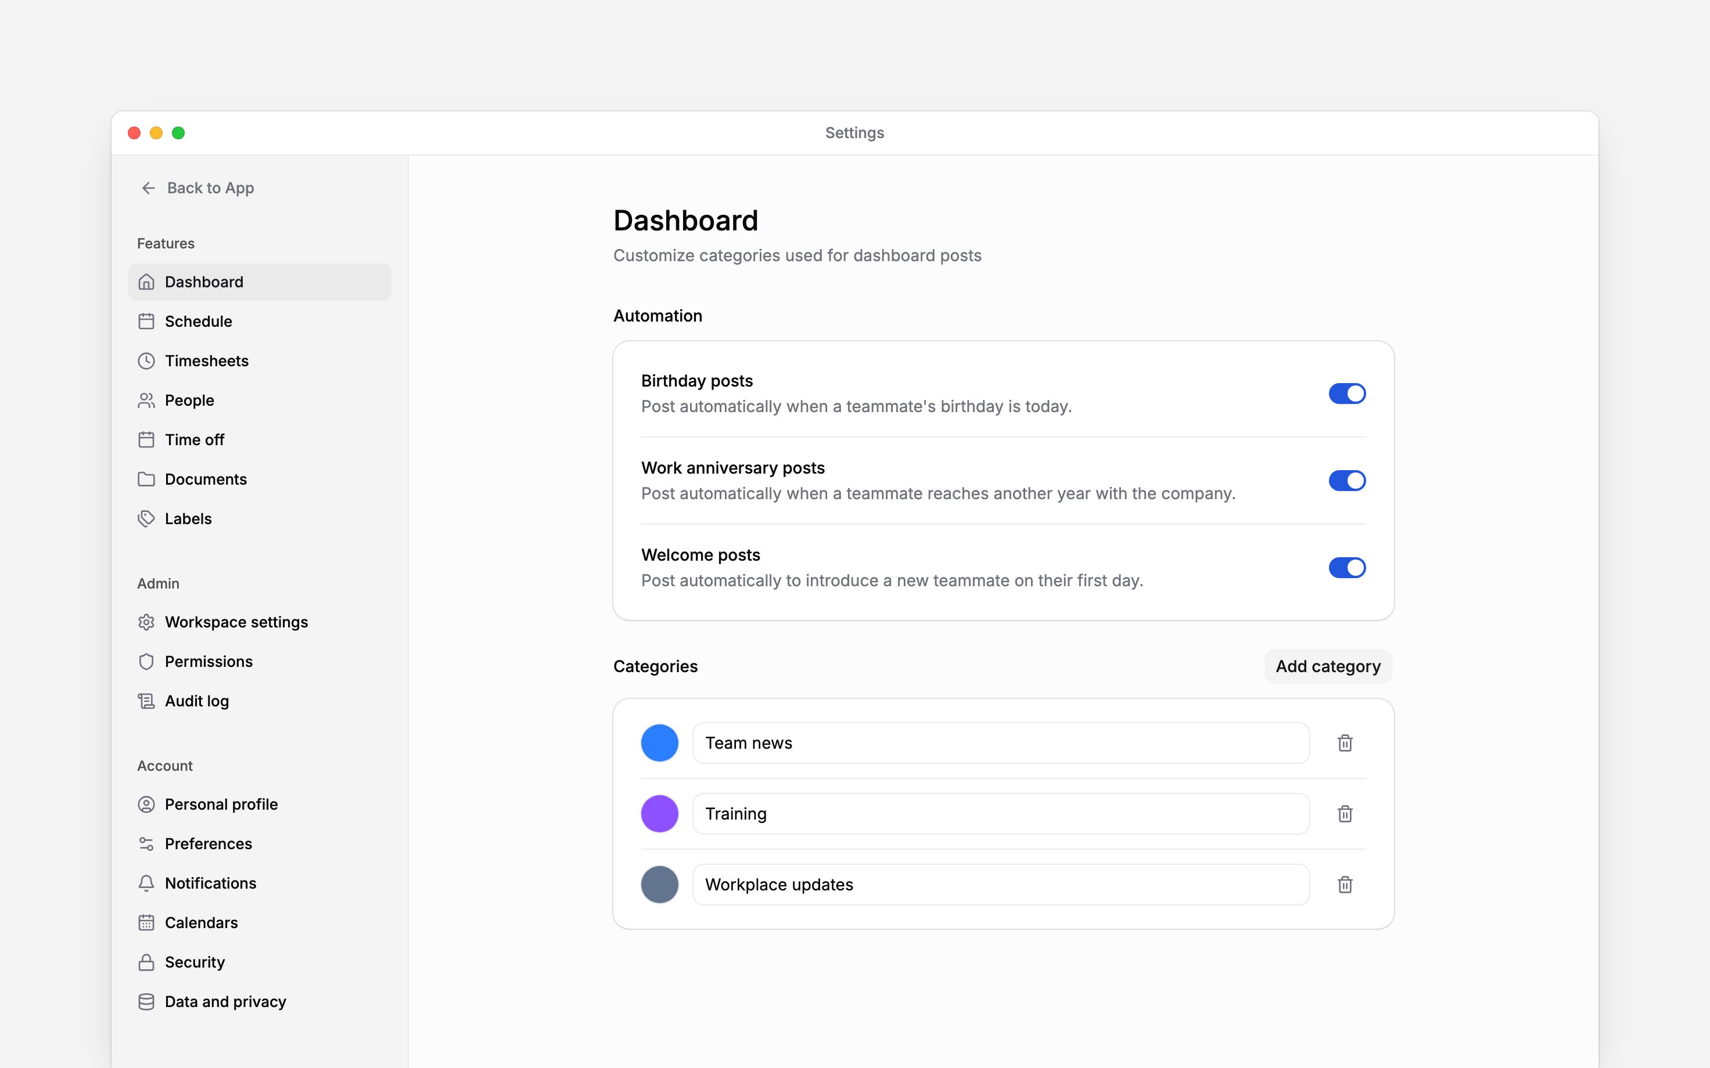Click the Security lock icon

pos(146,963)
